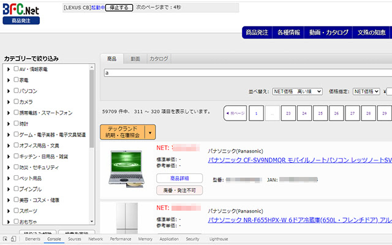Open the DevTools Console tab
Viewport: 392px width, 245px height.
click(x=54, y=239)
